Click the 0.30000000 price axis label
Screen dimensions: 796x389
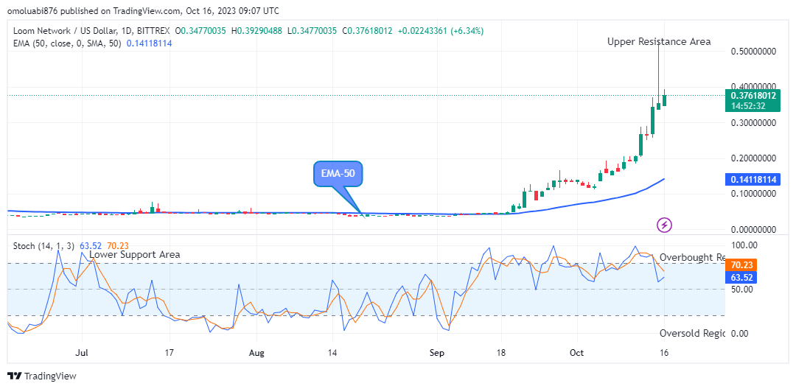753,122
